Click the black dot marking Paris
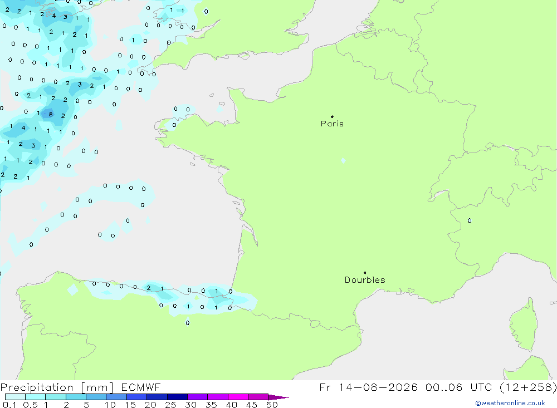The image size is (557, 408). pyautogui.click(x=332, y=116)
